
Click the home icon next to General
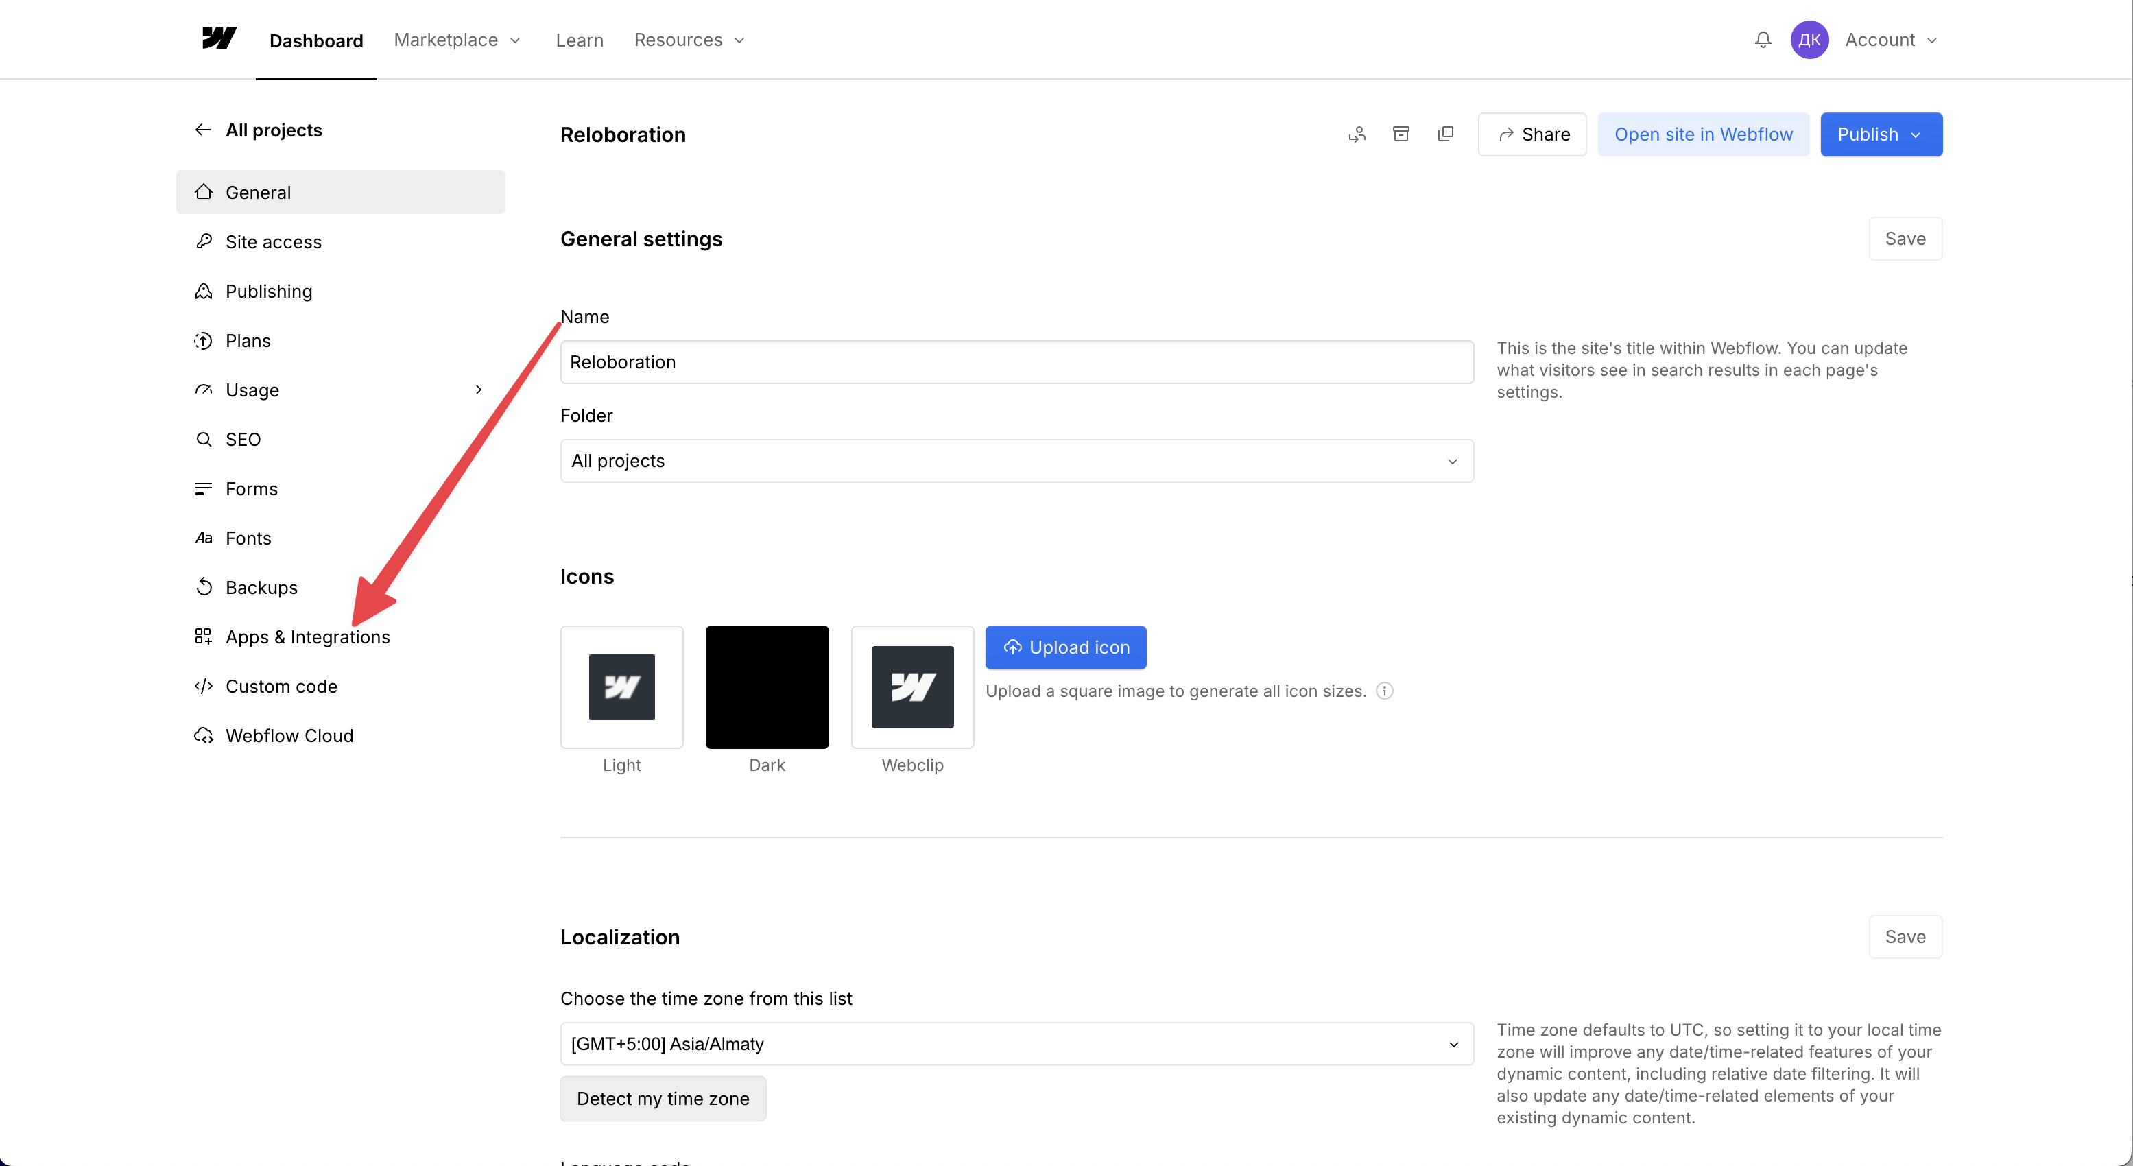(x=204, y=192)
